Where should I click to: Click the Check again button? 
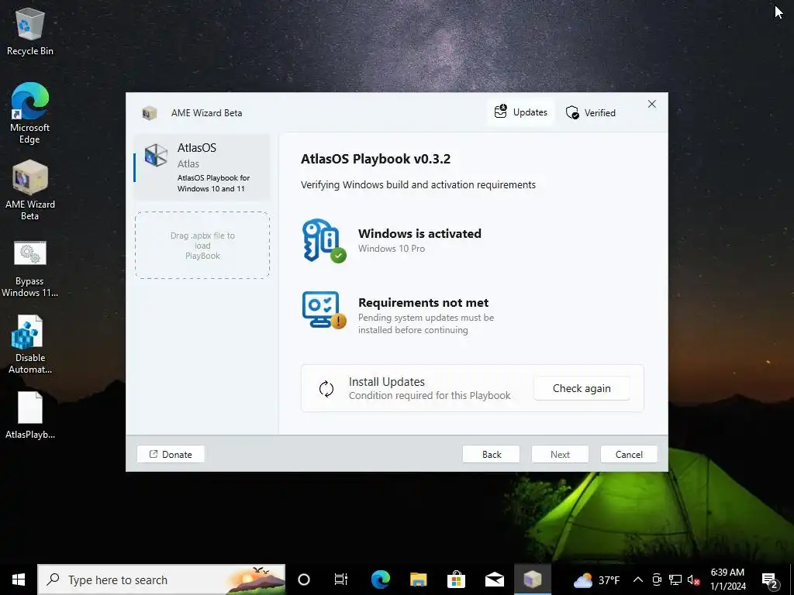[582, 388]
